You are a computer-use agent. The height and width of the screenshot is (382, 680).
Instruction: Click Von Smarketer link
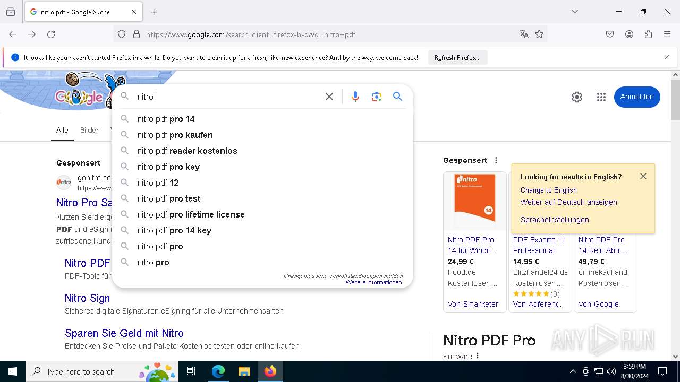(x=473, y=304)
